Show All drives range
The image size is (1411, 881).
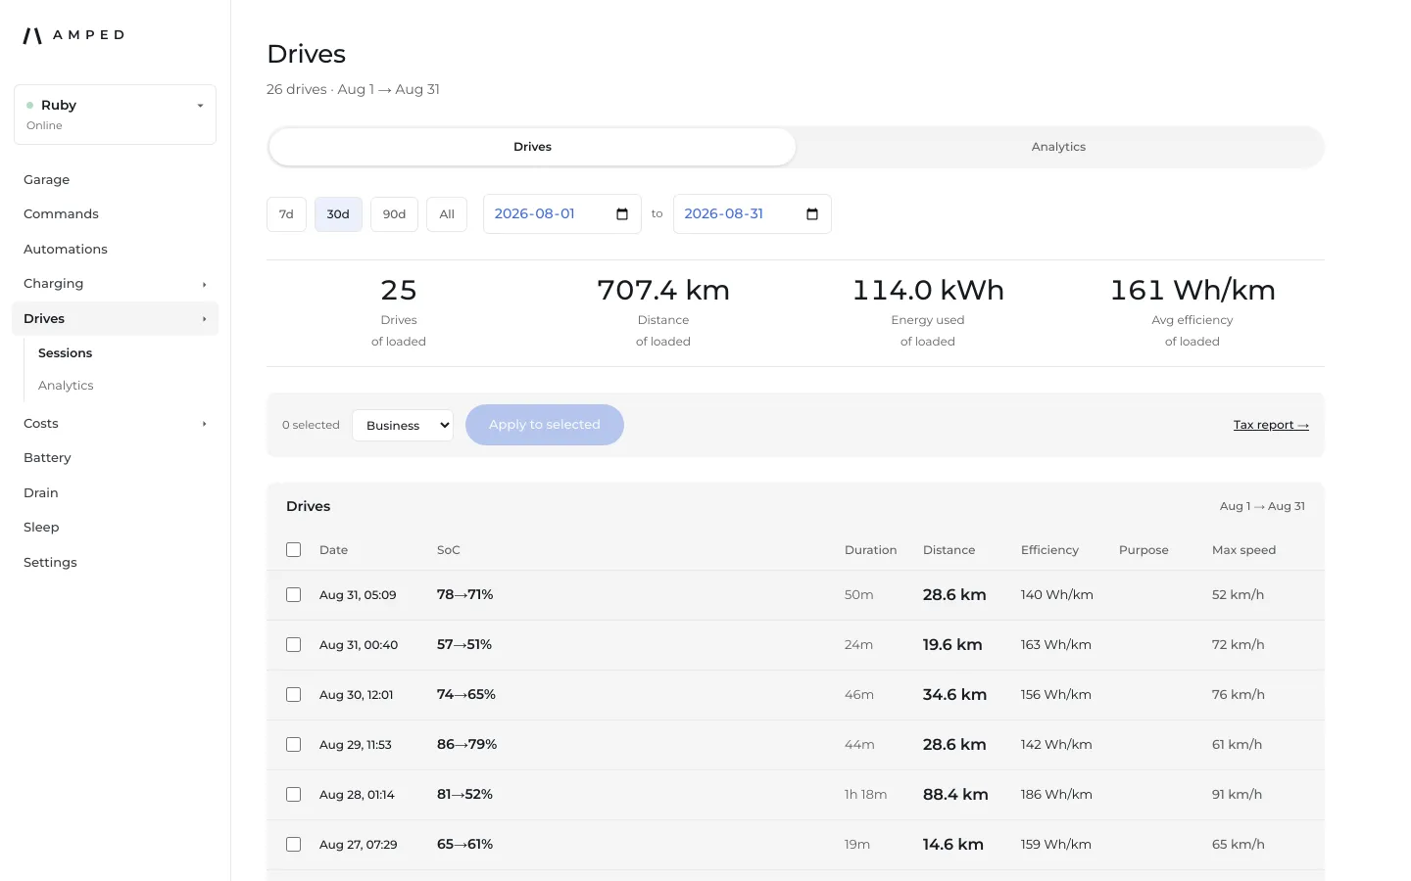[447, 214]
